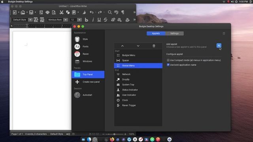This screenshot has height=142, width=253.
Task: Click the blue Add applet plus button
Action: pos(219,46)
